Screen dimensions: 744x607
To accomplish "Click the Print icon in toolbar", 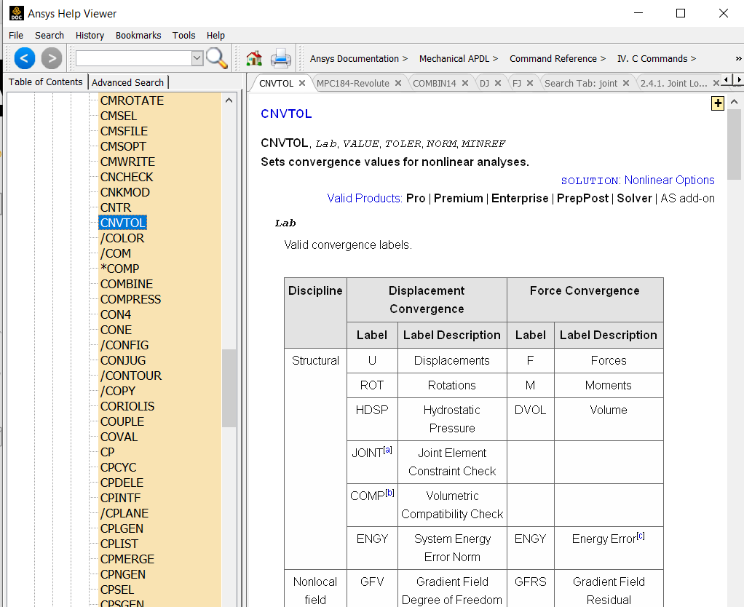I will 281,58.
